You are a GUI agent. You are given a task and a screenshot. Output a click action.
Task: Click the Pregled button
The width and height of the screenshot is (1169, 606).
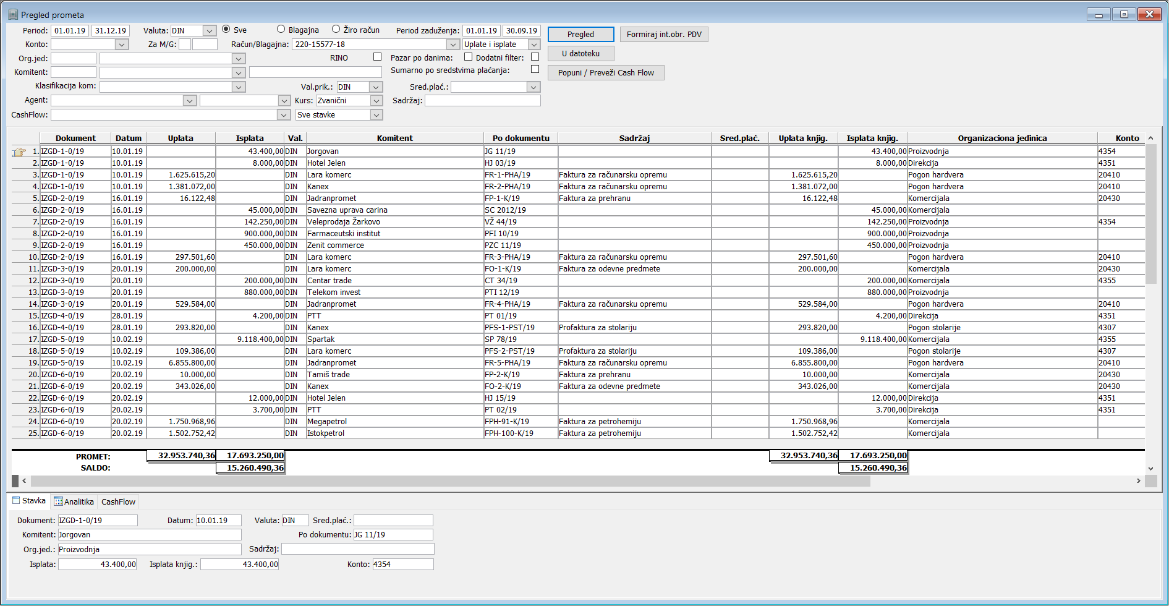pos(580,35)
